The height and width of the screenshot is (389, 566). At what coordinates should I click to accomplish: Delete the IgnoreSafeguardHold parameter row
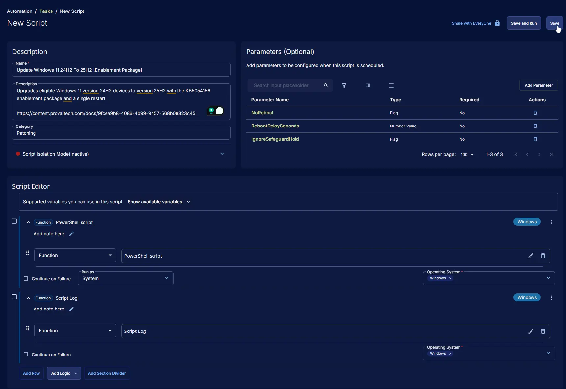click(535, 139)
